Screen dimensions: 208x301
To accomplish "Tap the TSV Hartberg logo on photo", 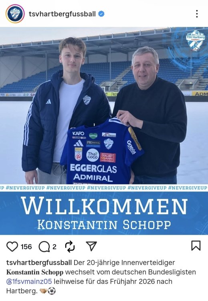I will tap(196, 40).
